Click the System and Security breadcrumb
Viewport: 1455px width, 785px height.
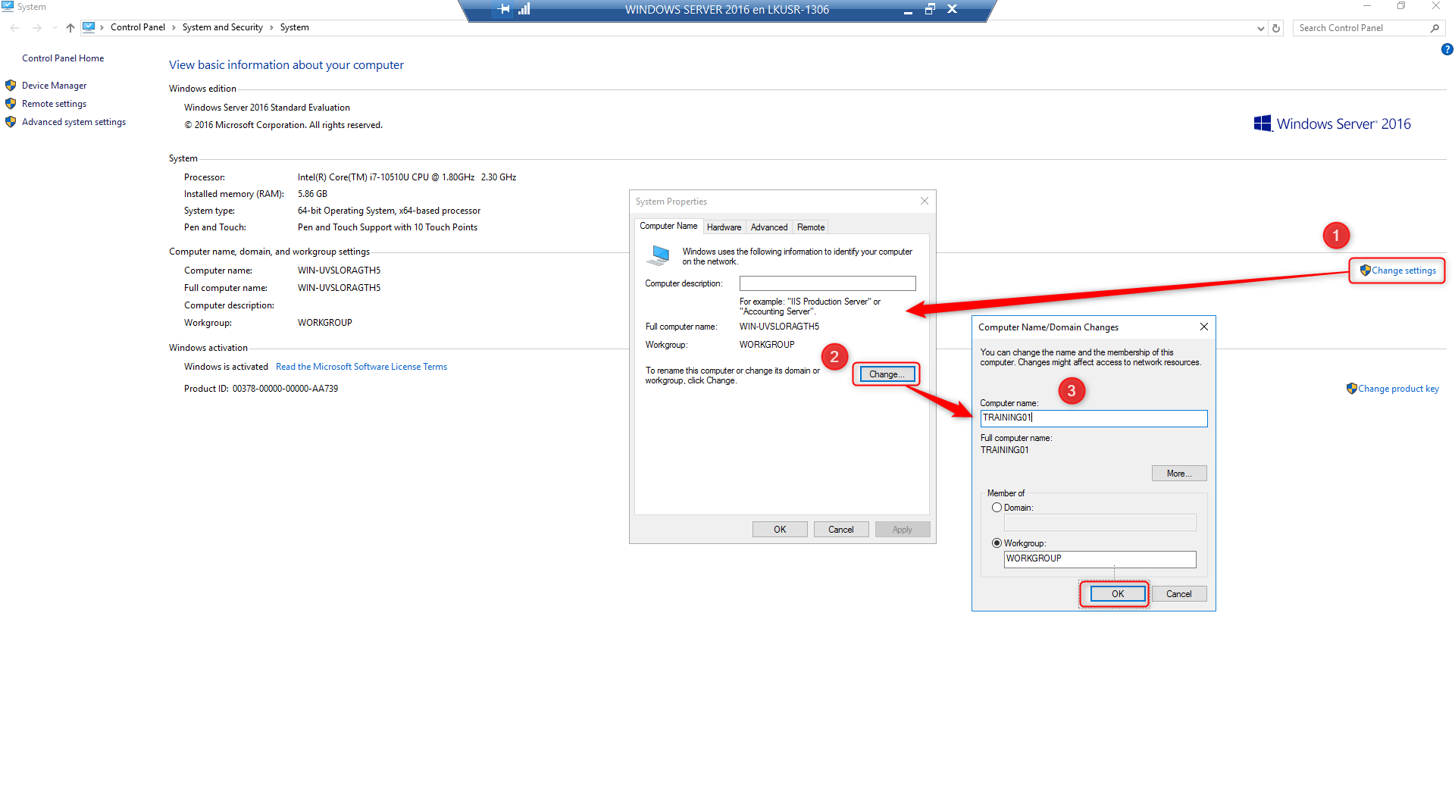pyautogui.click(x=223, y=27)
